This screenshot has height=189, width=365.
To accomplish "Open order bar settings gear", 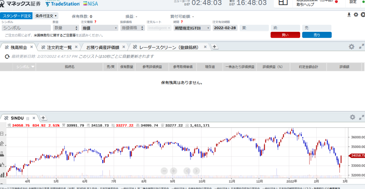I will 356,15.
